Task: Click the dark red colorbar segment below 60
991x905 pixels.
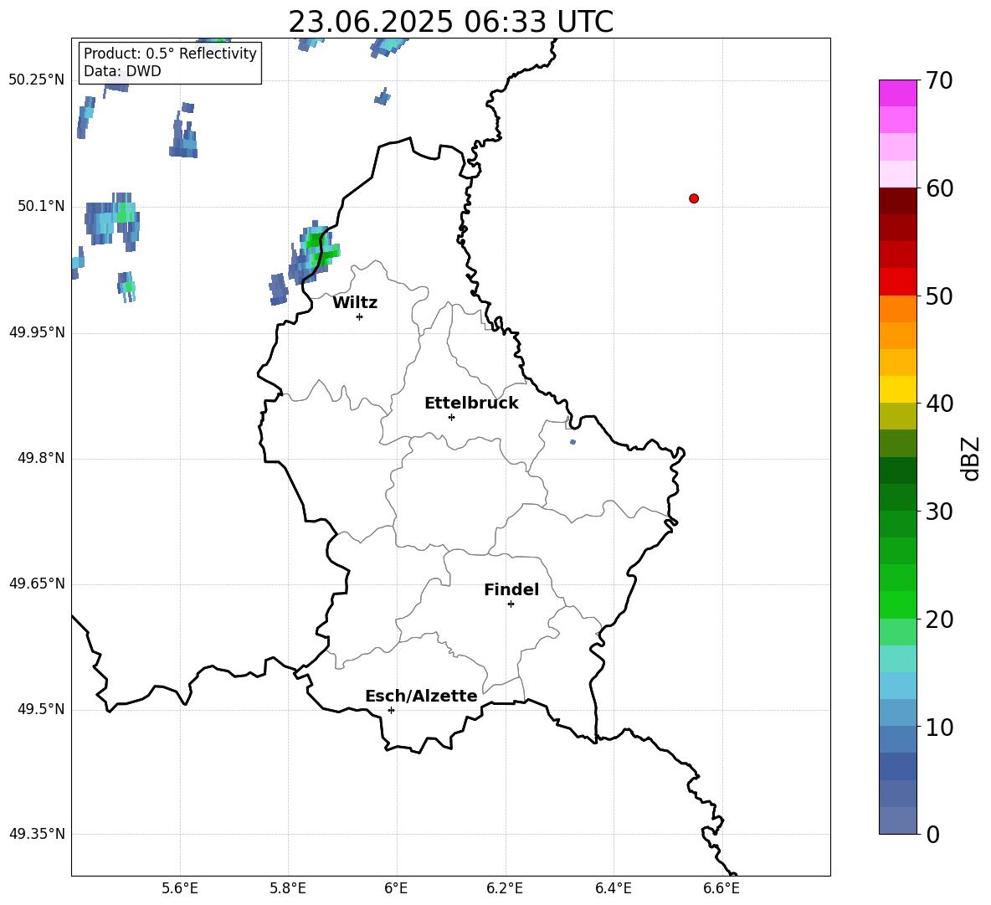Action: point(897,201)
